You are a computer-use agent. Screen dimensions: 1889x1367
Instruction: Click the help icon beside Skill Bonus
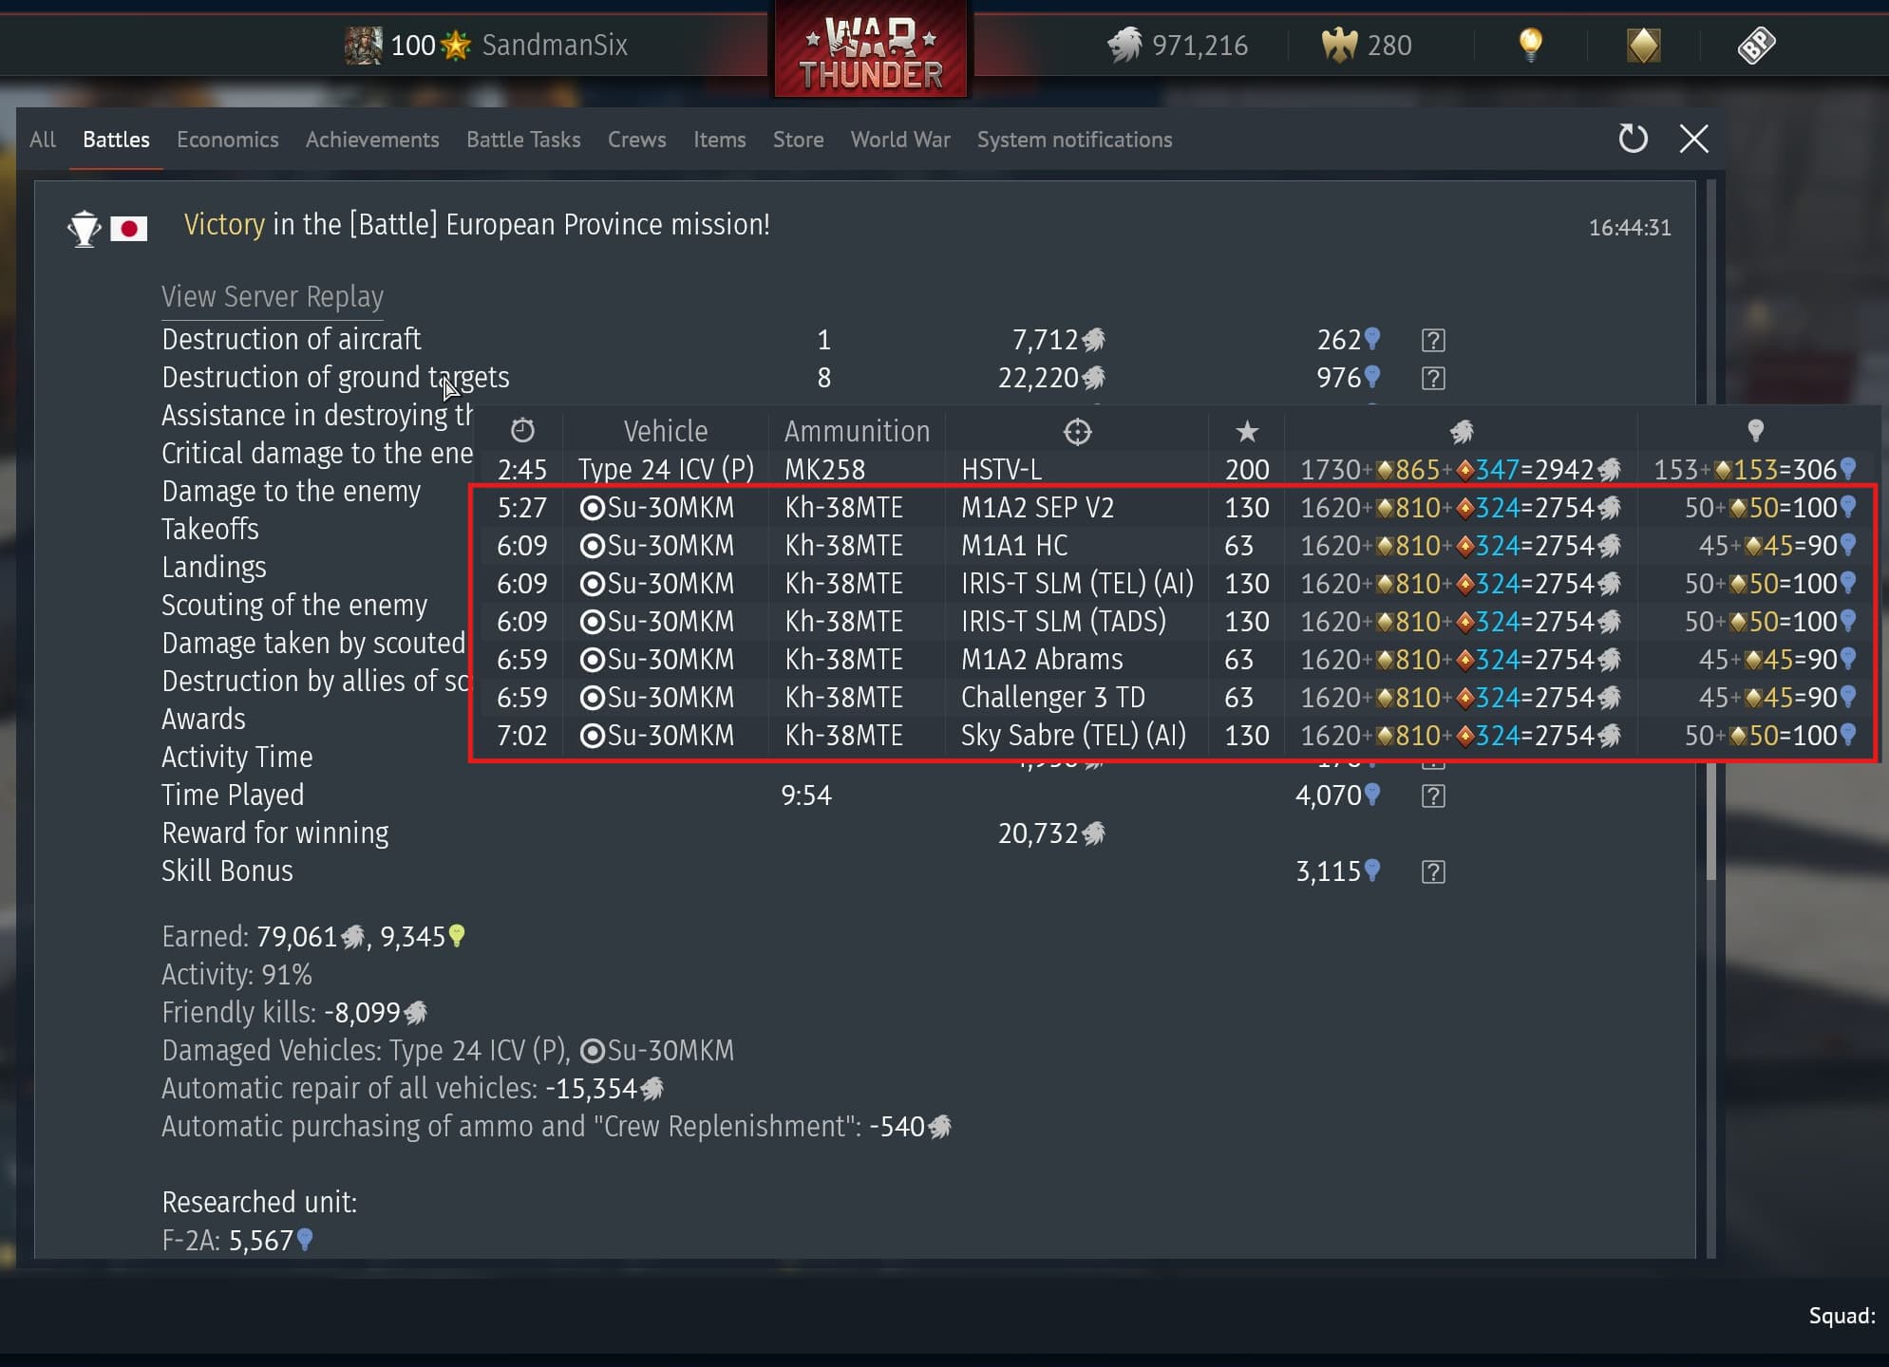click(x=1433, y=871)
